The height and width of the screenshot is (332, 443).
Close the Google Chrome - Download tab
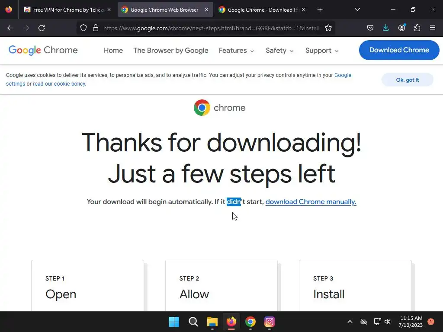pyautogui.click(x=303, y=10)
